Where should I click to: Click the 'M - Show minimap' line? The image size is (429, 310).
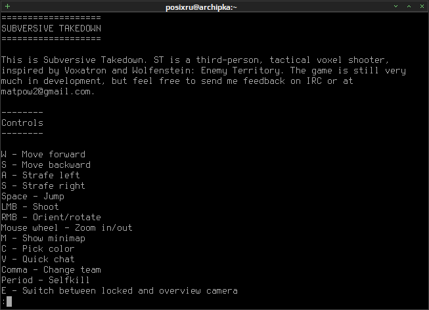[43, 239]
